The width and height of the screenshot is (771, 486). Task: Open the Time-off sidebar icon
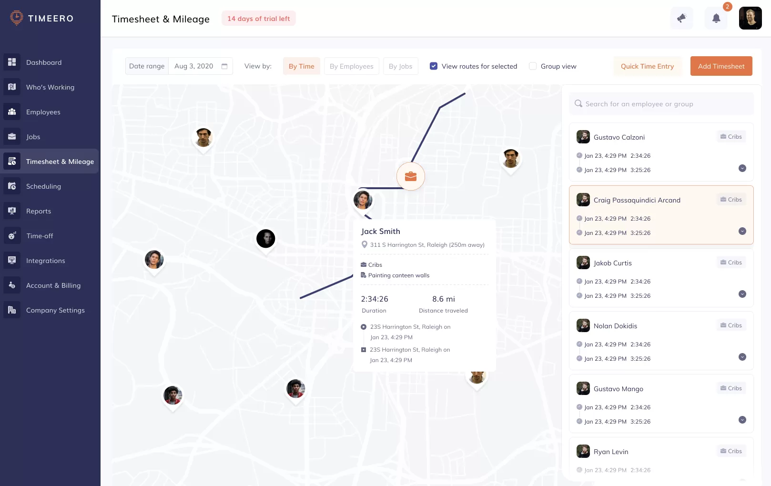pos(12,235)
